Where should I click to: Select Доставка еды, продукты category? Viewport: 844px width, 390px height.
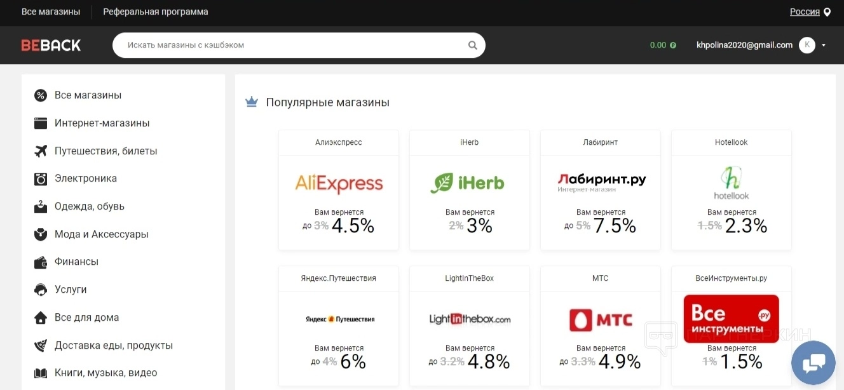[x=114, y=346]
